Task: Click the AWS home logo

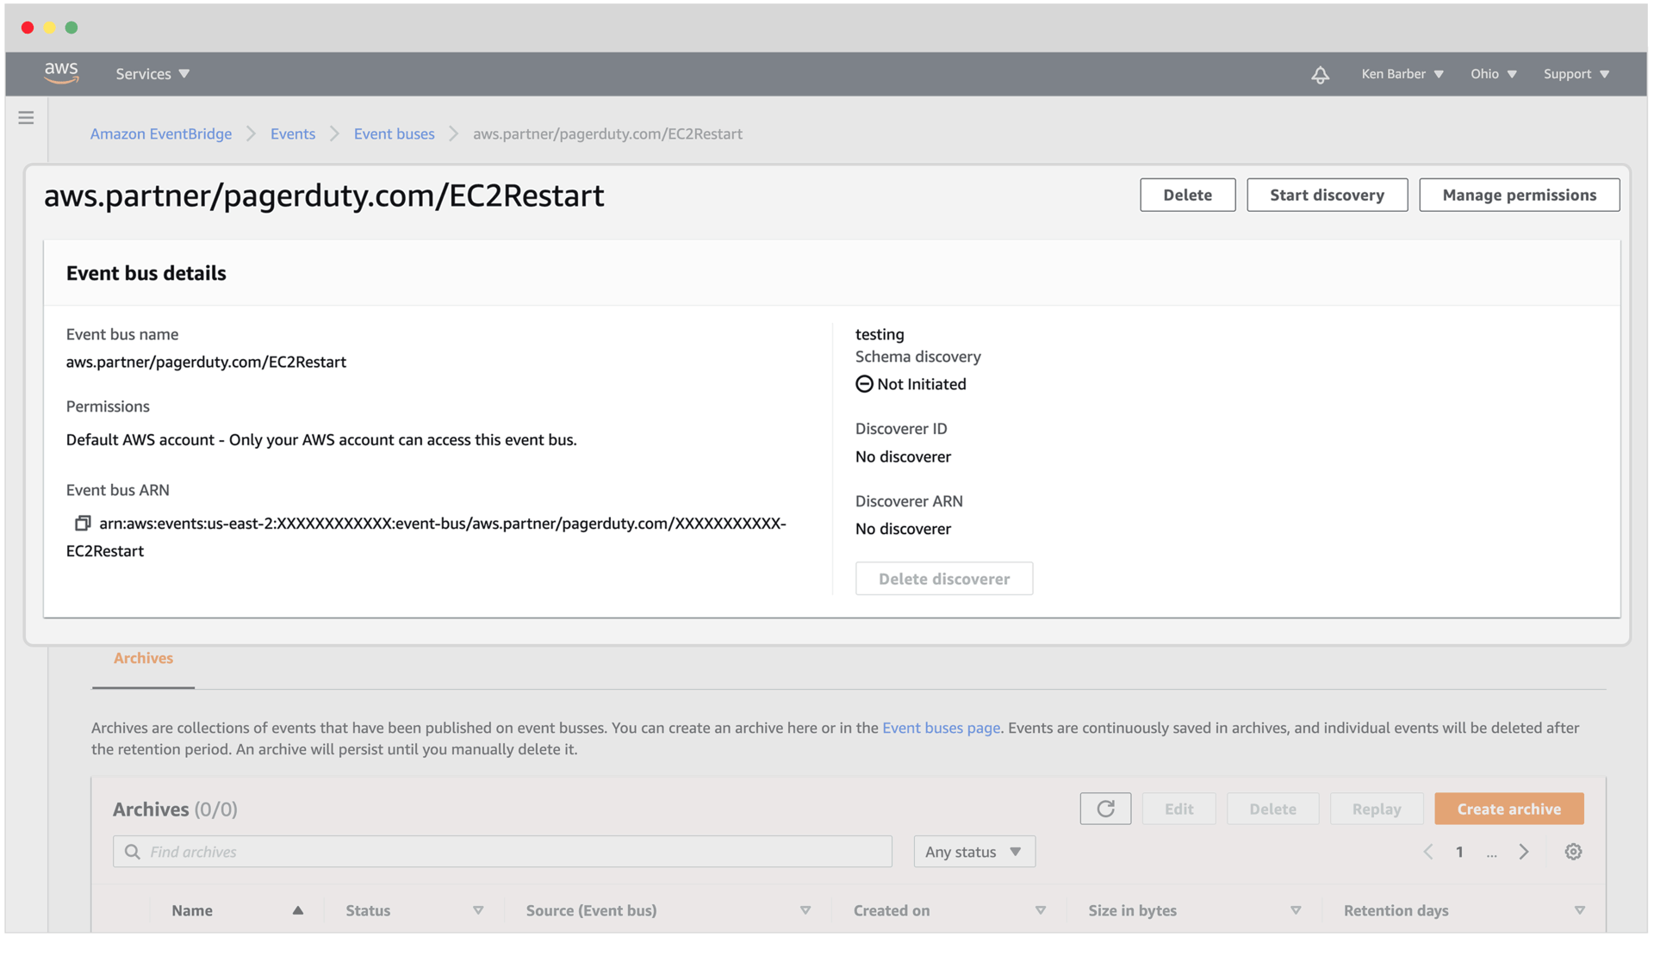Action: click(x=59, y=73)
